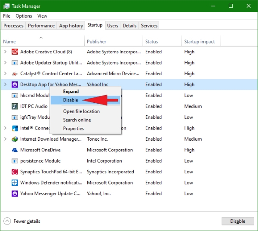This screenshot has width=258, height=231.
Task: Click the Synaptics TouchPad icon
Action: tap(15, 172)
